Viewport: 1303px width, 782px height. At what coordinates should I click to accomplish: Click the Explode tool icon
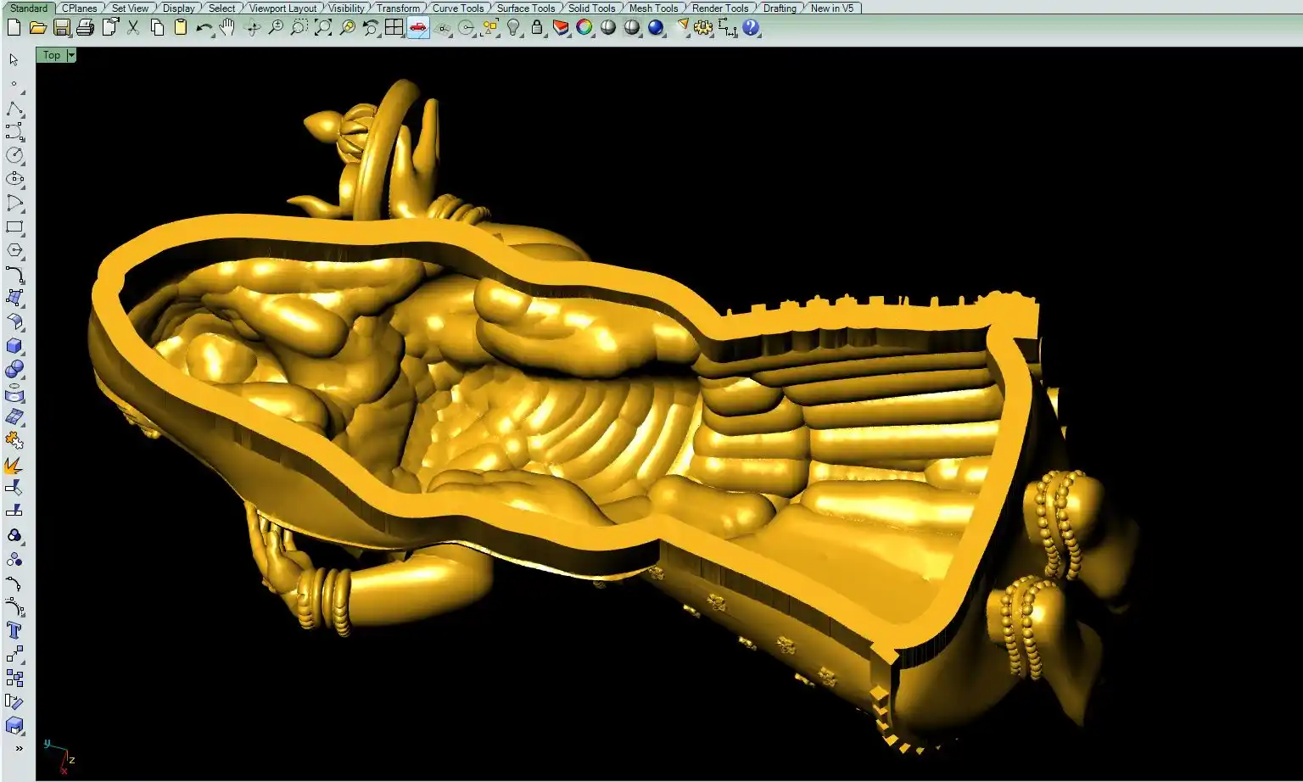pyautogui.click(x=14, y=466)
